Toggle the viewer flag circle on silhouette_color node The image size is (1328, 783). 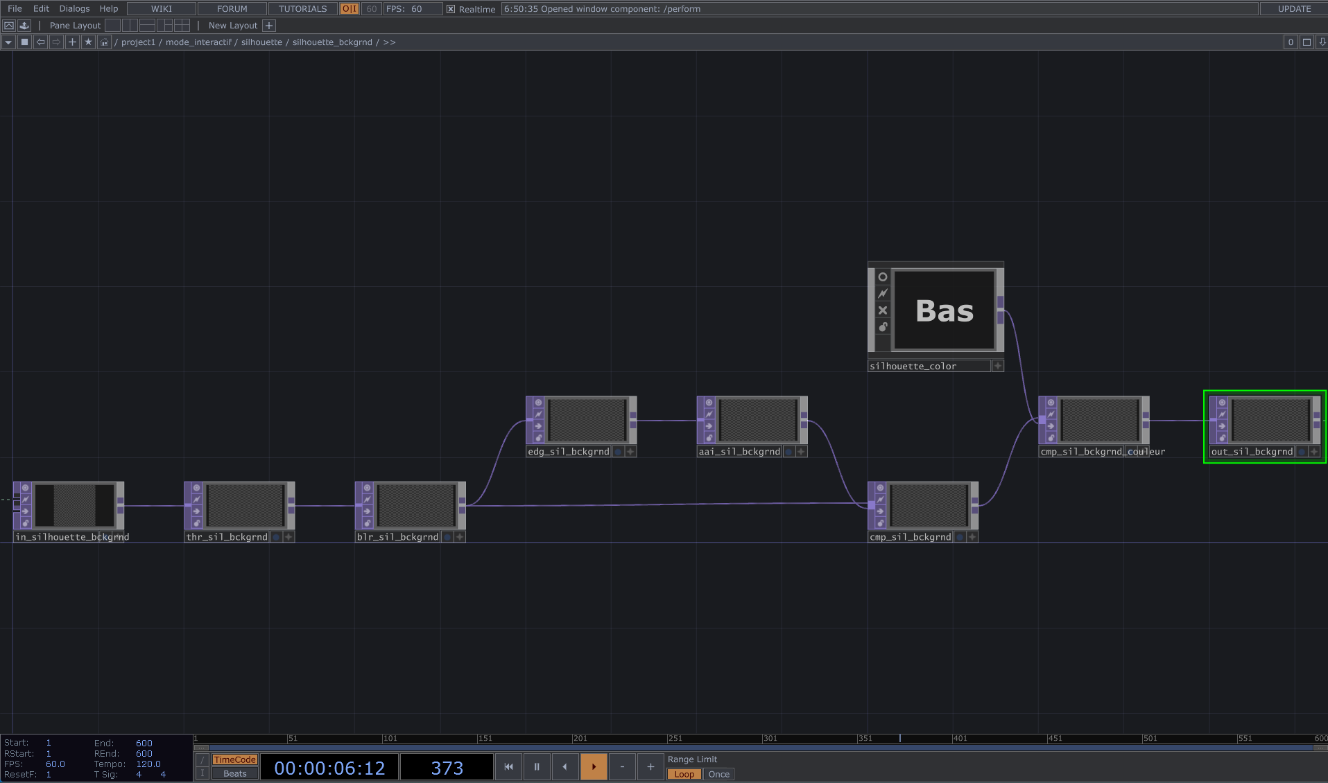click(882, 277)
